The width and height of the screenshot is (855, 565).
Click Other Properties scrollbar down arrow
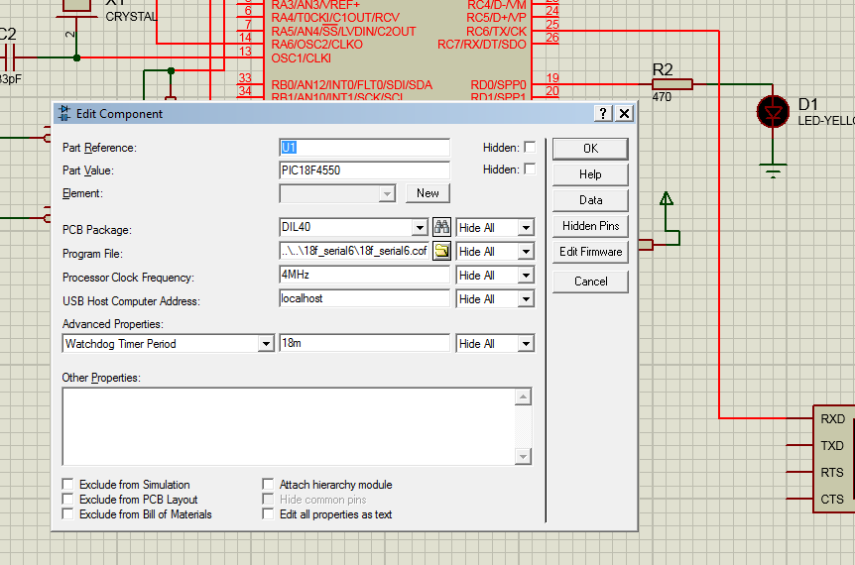pyautogui.click(x=523, y=457)
